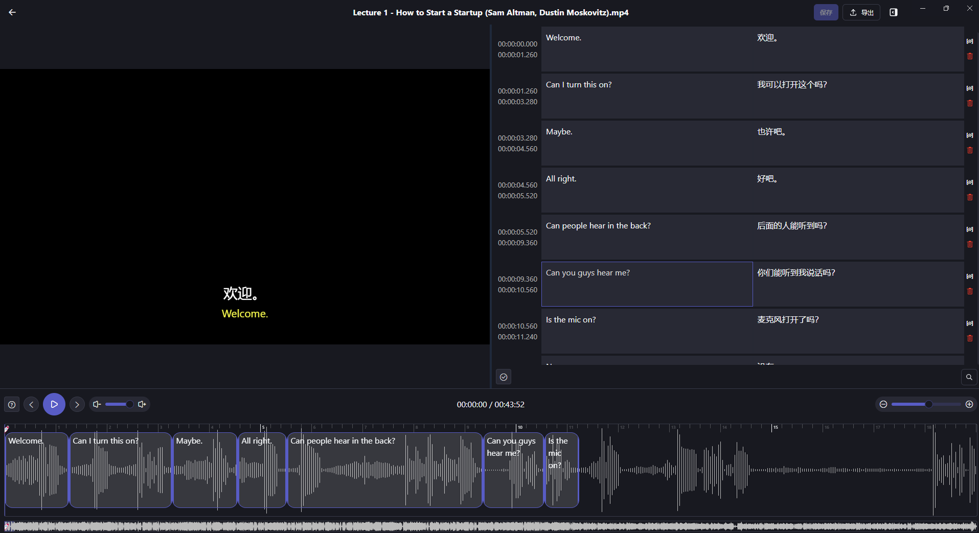Toggle the side panel collapse icon
The width and height of the screenshot is (979, 533).
click(894, 12)
